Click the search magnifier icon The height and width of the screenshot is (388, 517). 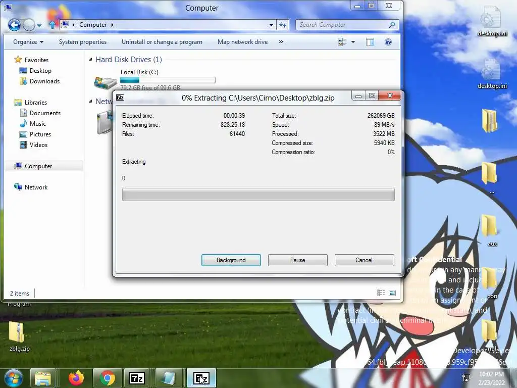[392, 25]
